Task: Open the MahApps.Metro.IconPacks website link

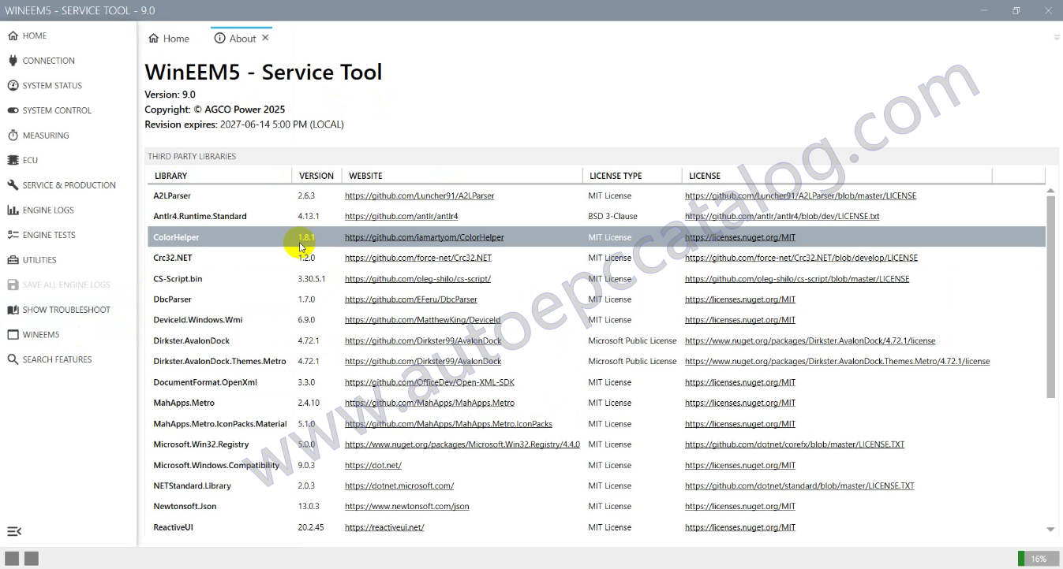Action: coord(448,424)
